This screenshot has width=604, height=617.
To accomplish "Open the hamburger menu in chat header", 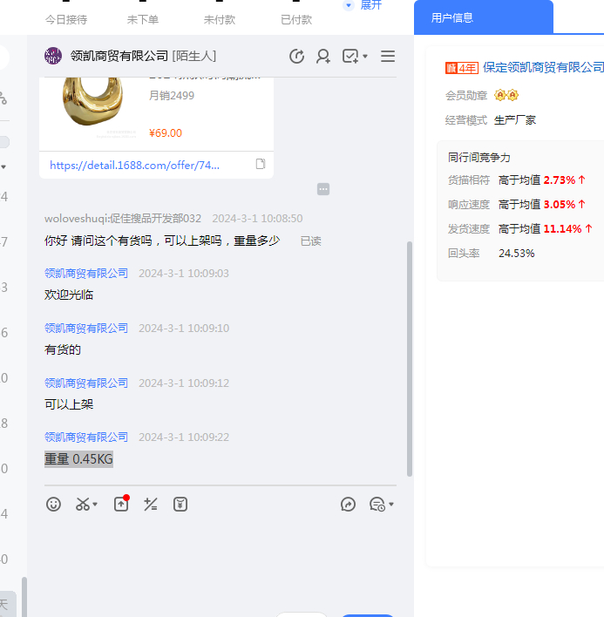I will tap(388, 57).
